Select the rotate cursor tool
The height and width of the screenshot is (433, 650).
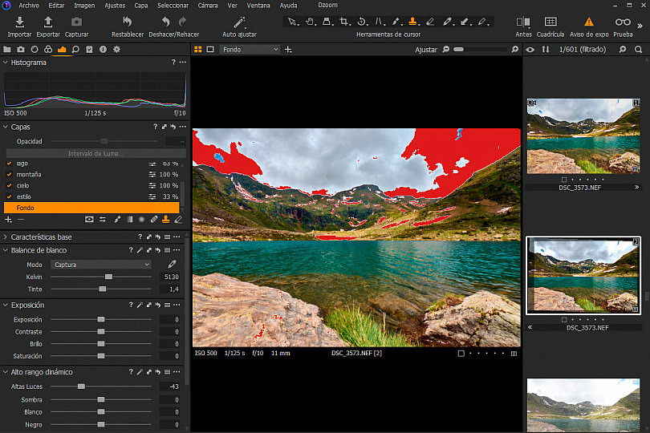(361, 22)
